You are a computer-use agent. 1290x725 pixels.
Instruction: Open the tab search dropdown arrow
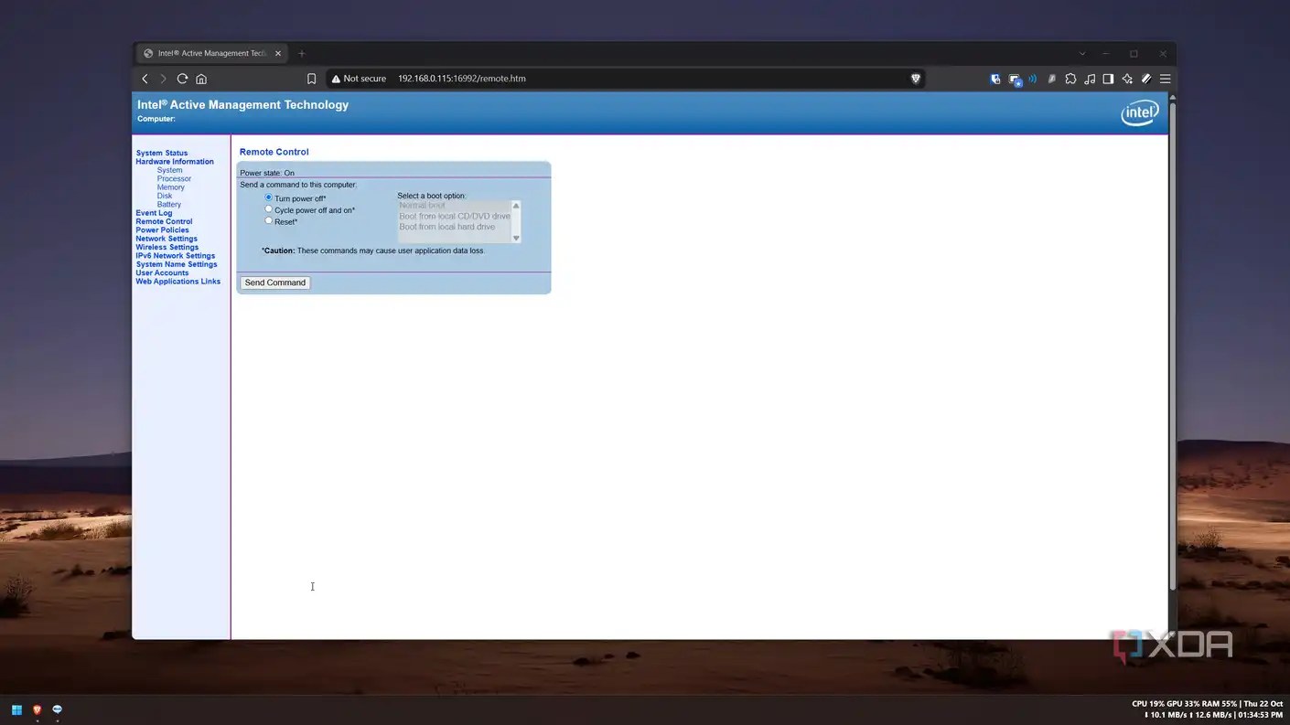click(1082, 53)
